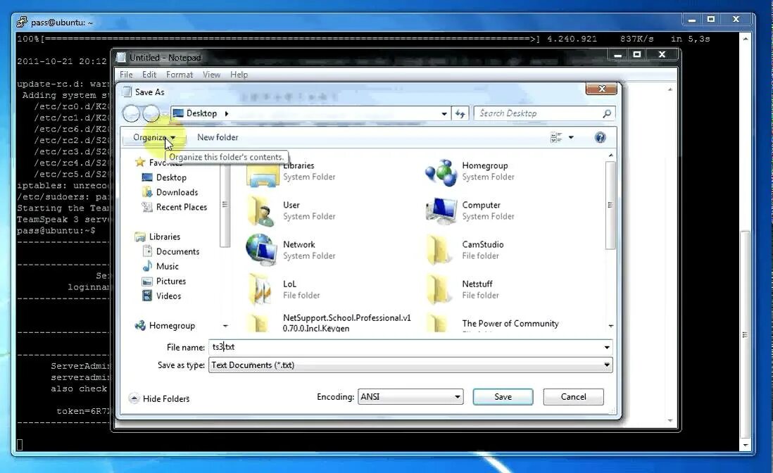Select Videos library in sidebar
Screen dimensions: 773x473
pyautogui.click(x=168, y=296)
